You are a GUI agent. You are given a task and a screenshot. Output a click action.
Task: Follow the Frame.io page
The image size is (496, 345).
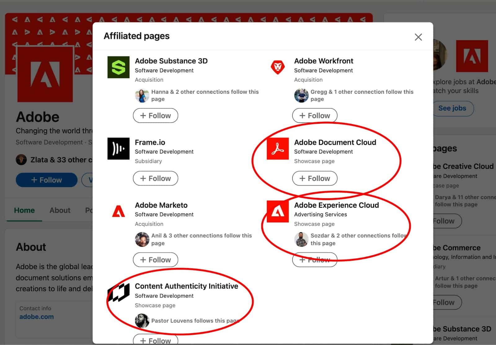(x=155, y=178)
